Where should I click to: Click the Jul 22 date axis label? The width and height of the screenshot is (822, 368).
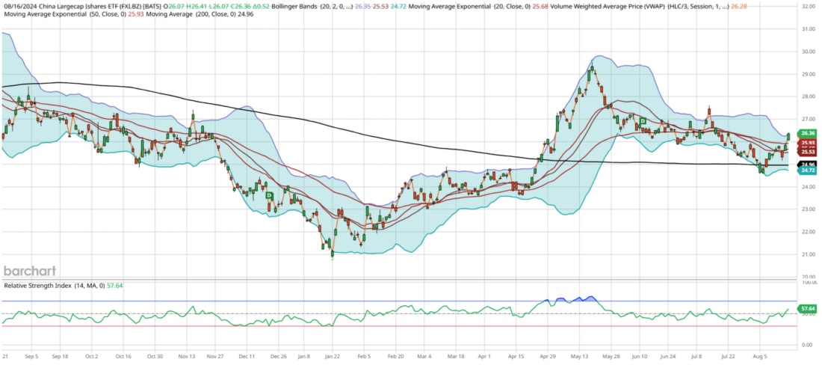pyautogui.click(x=729, y=356)
